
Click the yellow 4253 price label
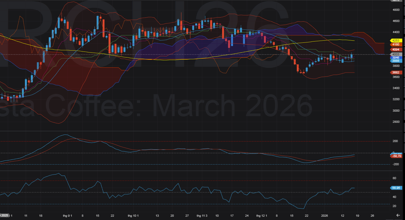point(395,40)
